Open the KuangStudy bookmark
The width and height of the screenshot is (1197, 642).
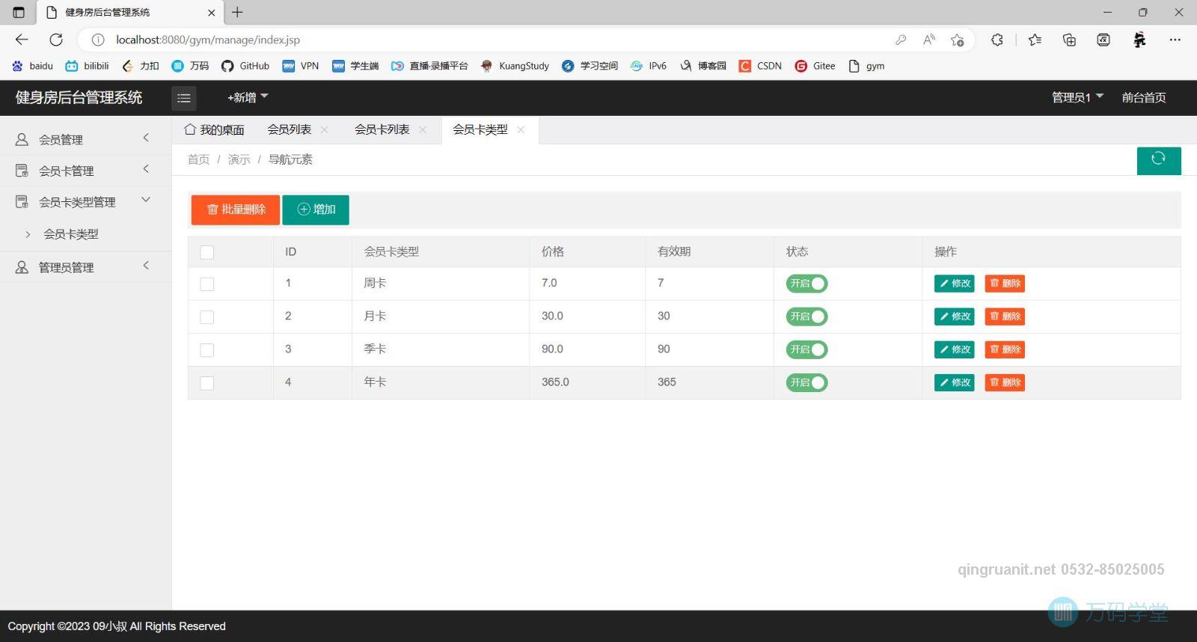tap(515, 66)
